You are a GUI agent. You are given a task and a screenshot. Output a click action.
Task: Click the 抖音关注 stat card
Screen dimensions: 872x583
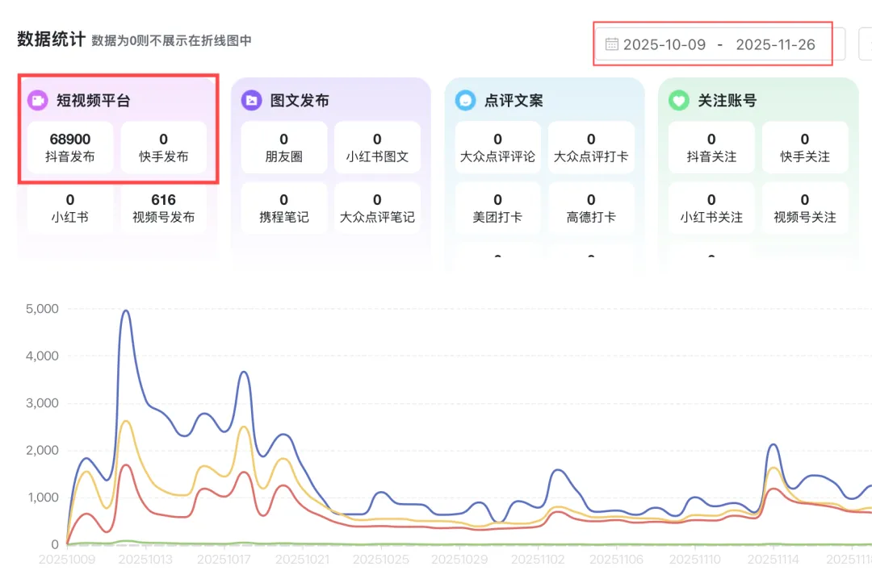pos(711,147)
